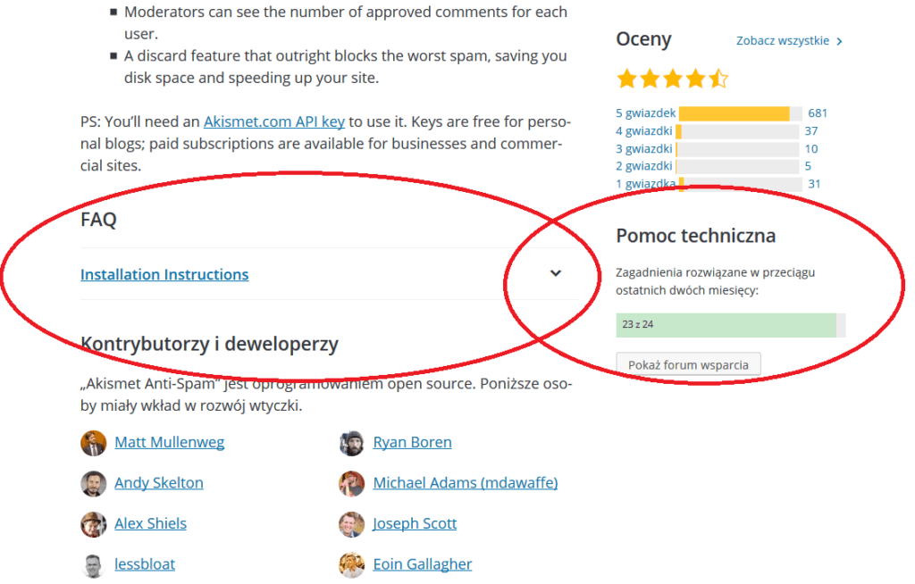Filter reviews by 5 gwiazdek
The width and height of the screenshot is (915, 584).
(x=645, y=113)
